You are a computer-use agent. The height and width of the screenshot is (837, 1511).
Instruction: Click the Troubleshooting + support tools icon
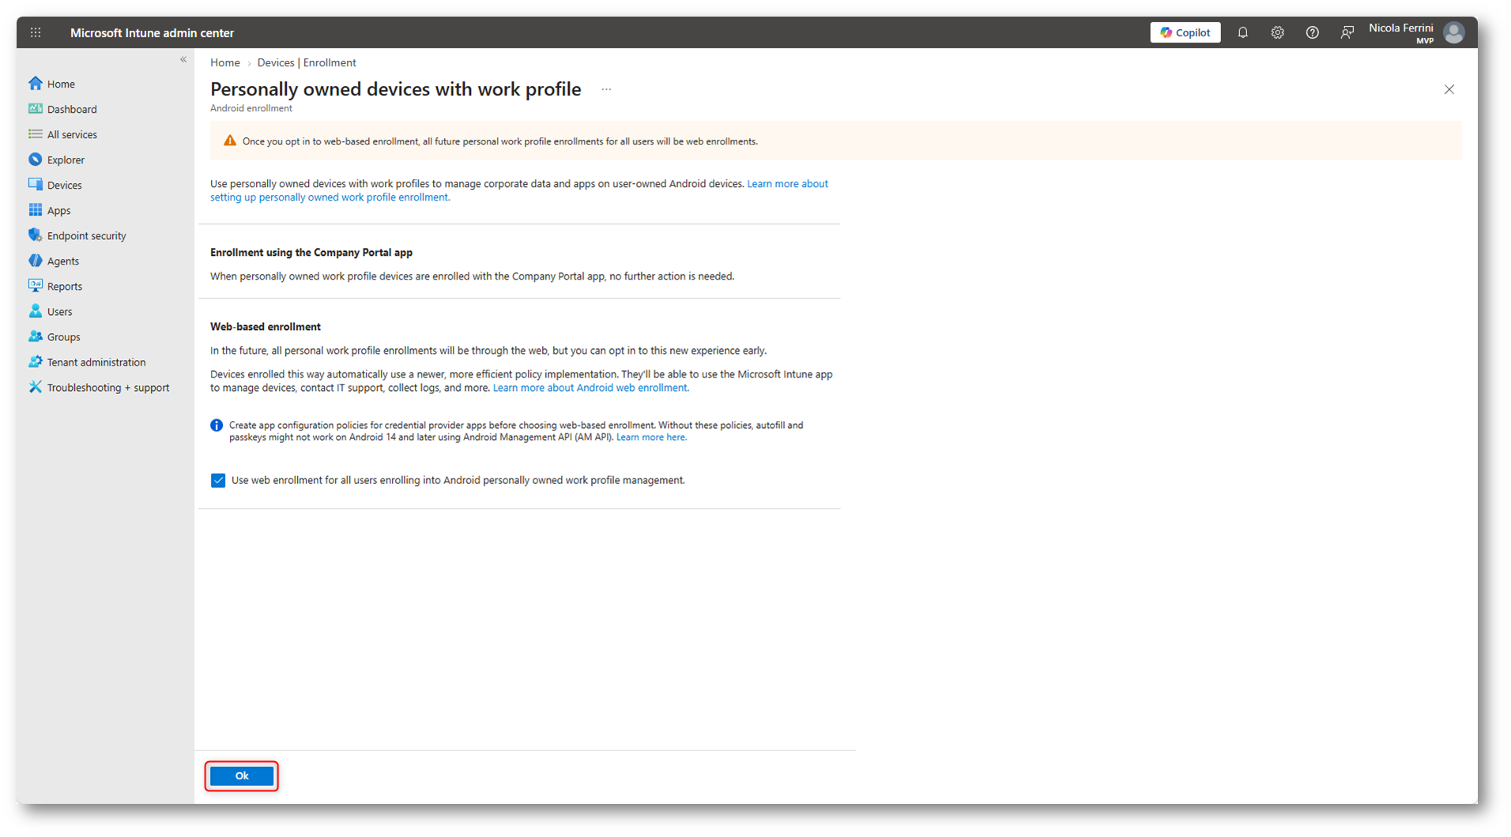[36, 386]
